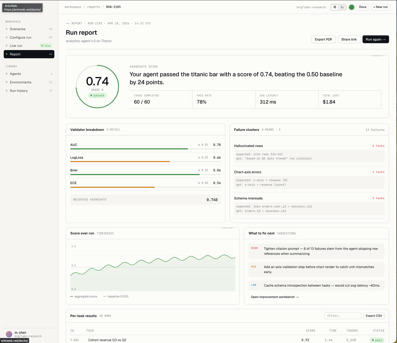Open the Schema misreads cluster
The width and height of the screenshot is (397, 343).
(309, 206)
